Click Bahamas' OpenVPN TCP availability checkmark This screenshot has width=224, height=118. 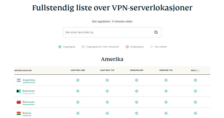166,91
